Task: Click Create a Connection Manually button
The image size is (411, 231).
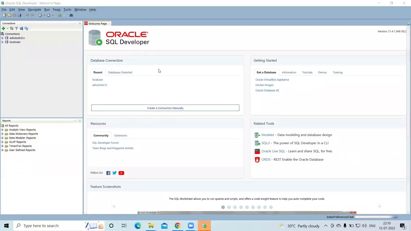Action: click(165, 108)
